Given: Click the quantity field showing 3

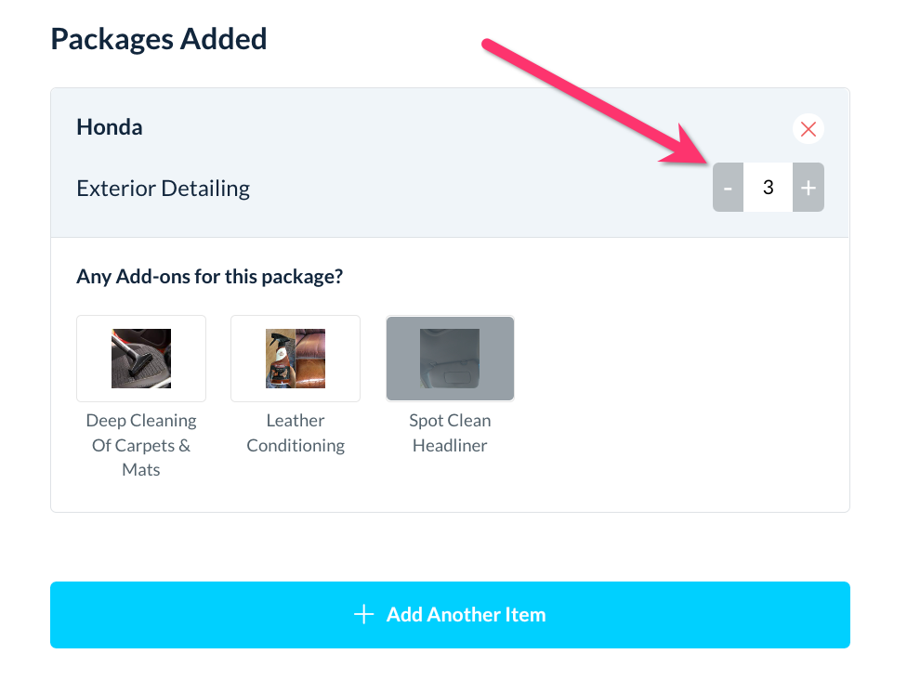Looking at the screenshot, I should pyautogui.click(x=768, y=188).
